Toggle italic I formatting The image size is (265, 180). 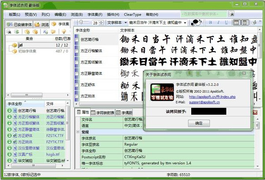(x=219, y=22)
